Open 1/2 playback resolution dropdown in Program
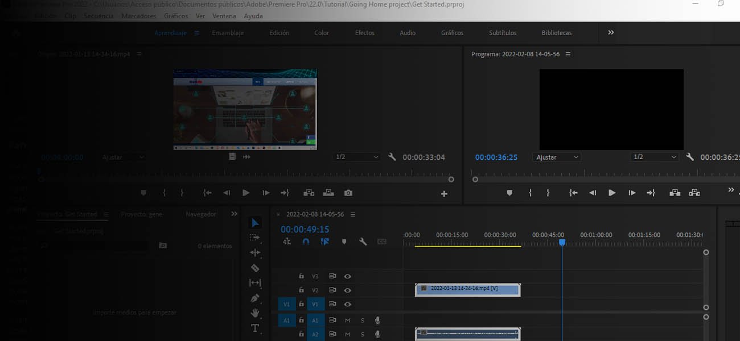Viewport: 740px width, 341px height. (x=655, y=157)
